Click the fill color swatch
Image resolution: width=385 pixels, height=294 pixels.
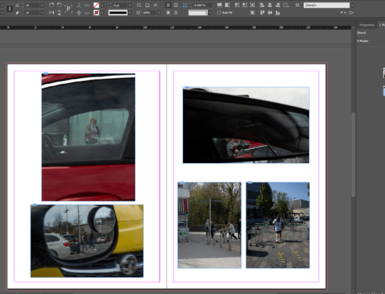(x=96, y=5)
